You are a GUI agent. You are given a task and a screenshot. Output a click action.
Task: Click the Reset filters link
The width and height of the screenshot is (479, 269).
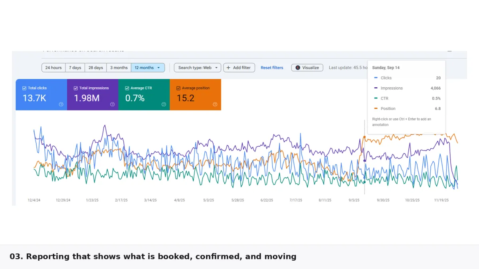pos(272,68)
